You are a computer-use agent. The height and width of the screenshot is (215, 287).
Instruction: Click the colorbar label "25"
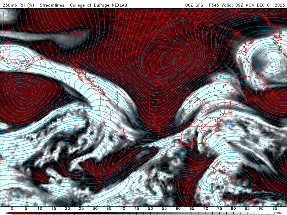click(81, 209)
